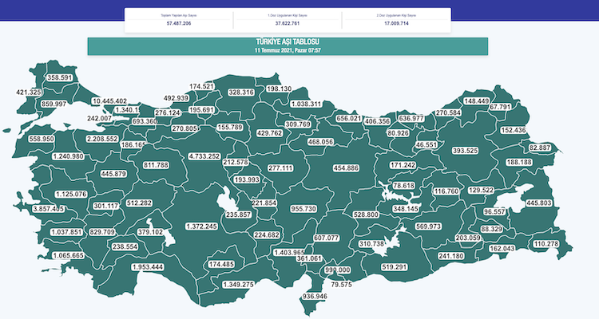The width and height of the screenshot is (599, 319).
Task: Select the province labeled 393.525
Action: point(465,151)
